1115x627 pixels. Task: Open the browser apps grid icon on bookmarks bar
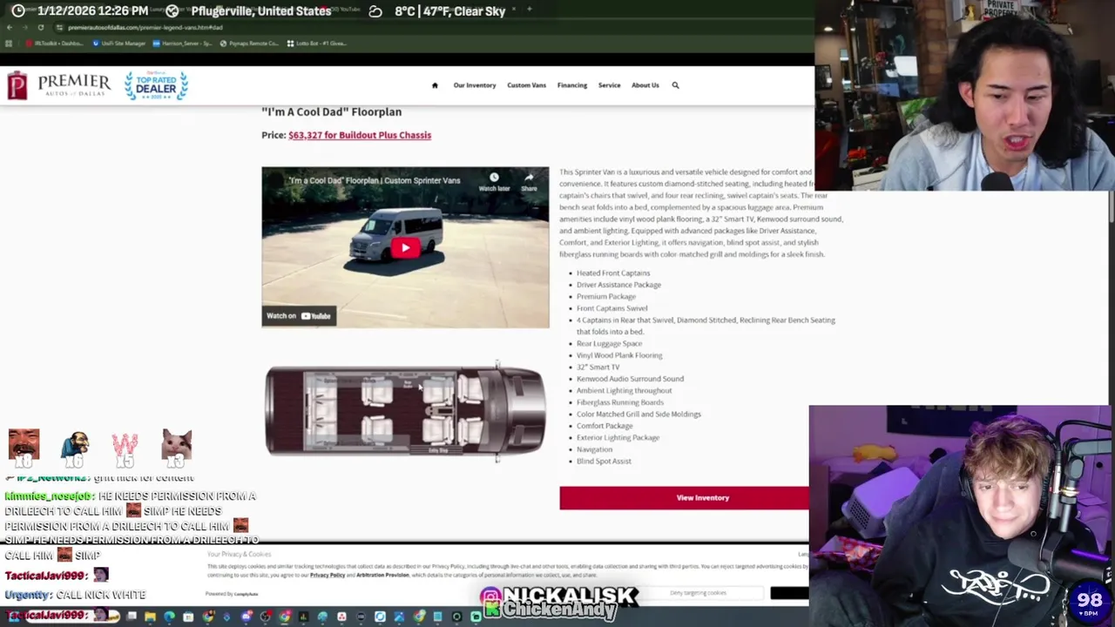coord(9,43)
